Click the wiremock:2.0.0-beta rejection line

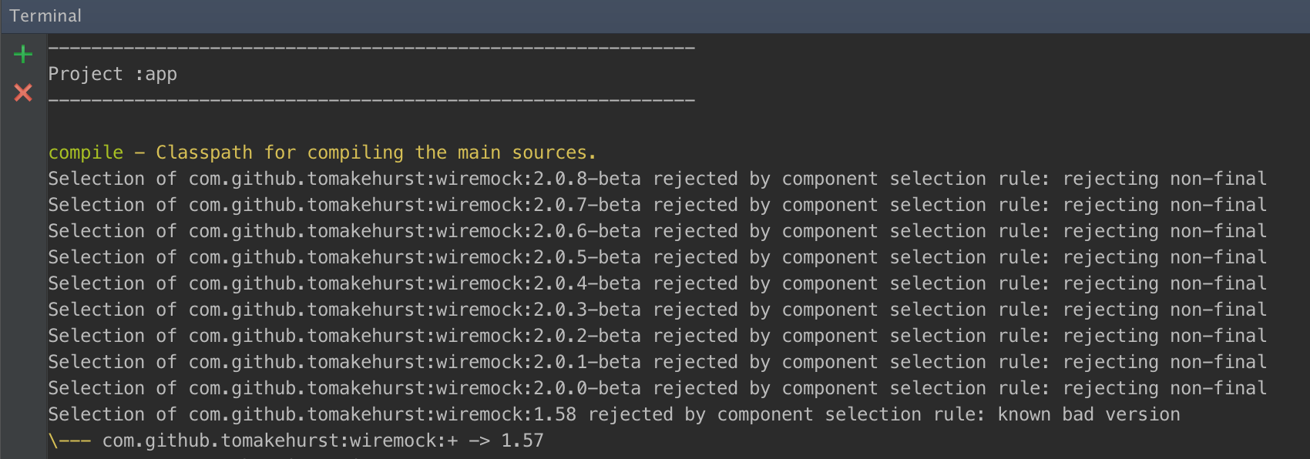(657, 388)
